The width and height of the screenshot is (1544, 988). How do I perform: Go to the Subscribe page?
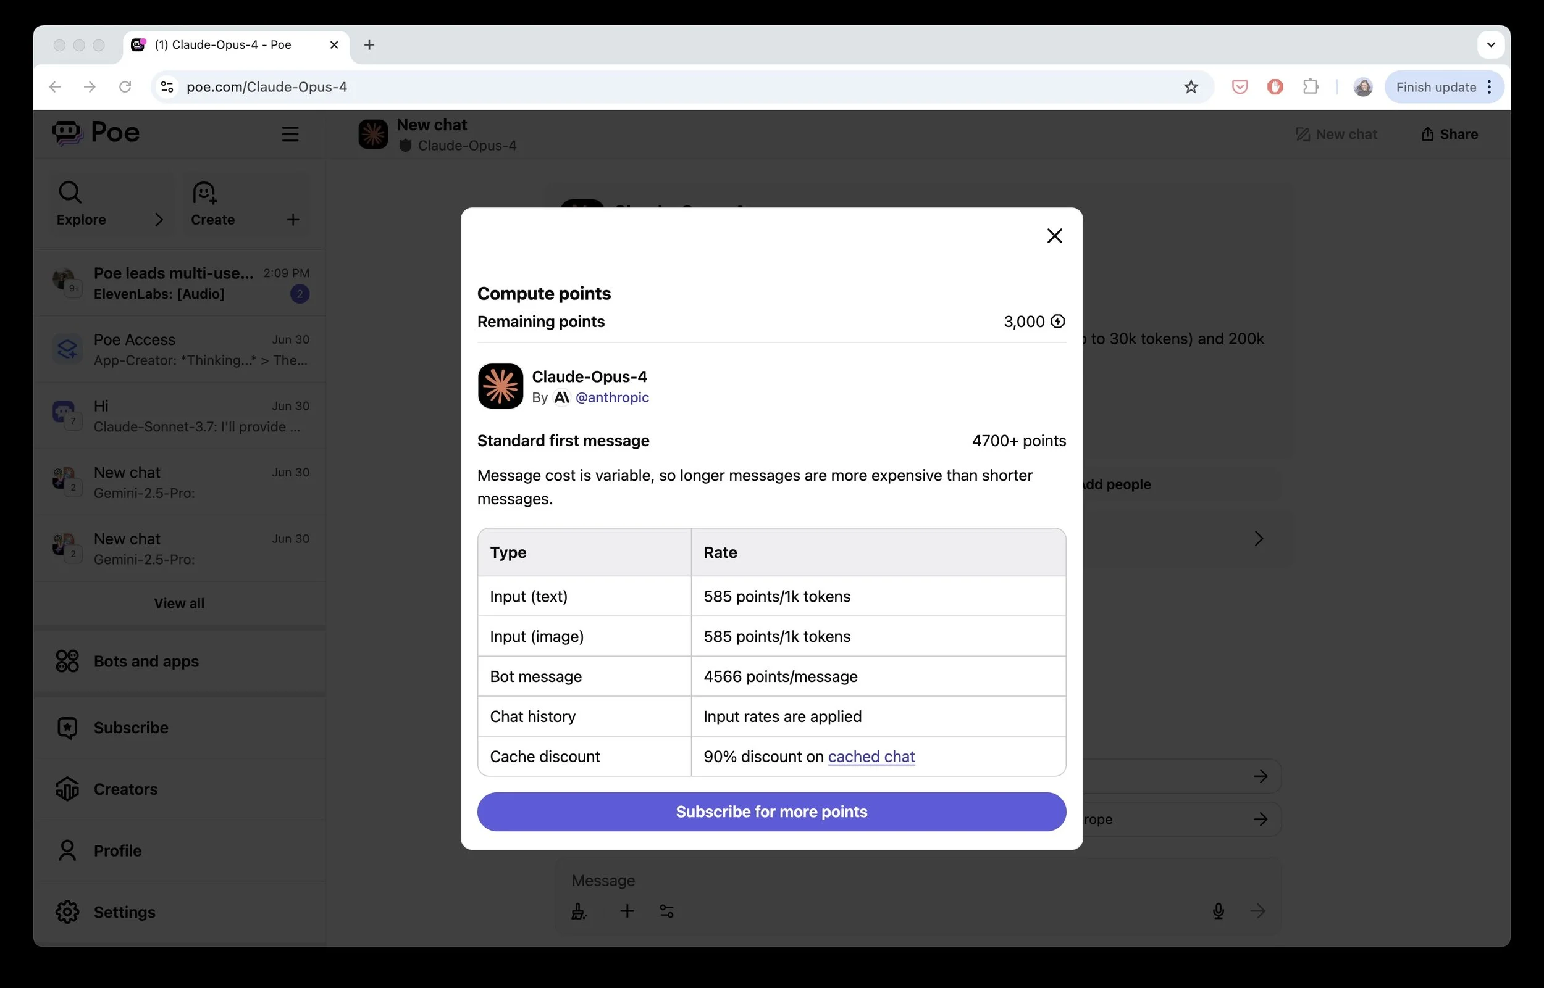pyautogui.click(x=131, y=728)
